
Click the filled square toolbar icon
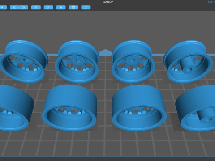point(73,8)
